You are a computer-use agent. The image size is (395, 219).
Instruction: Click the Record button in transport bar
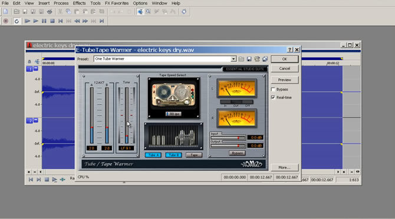[5, 21]
